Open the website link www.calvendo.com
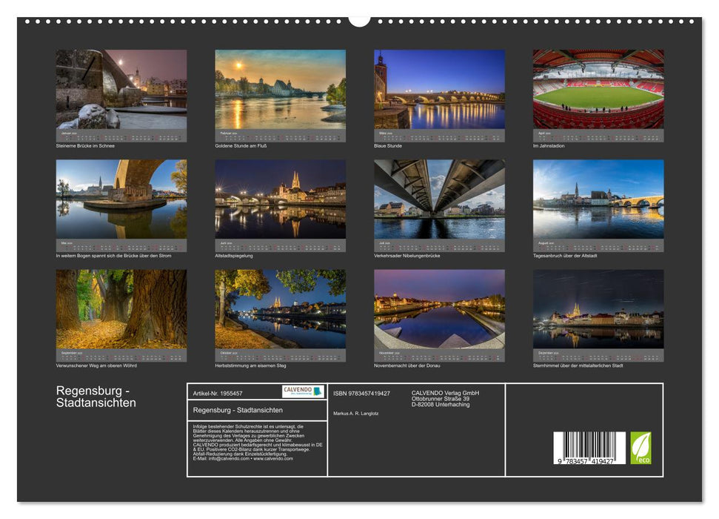Viewport: 719px width, 519px height. tap(273, 458)
